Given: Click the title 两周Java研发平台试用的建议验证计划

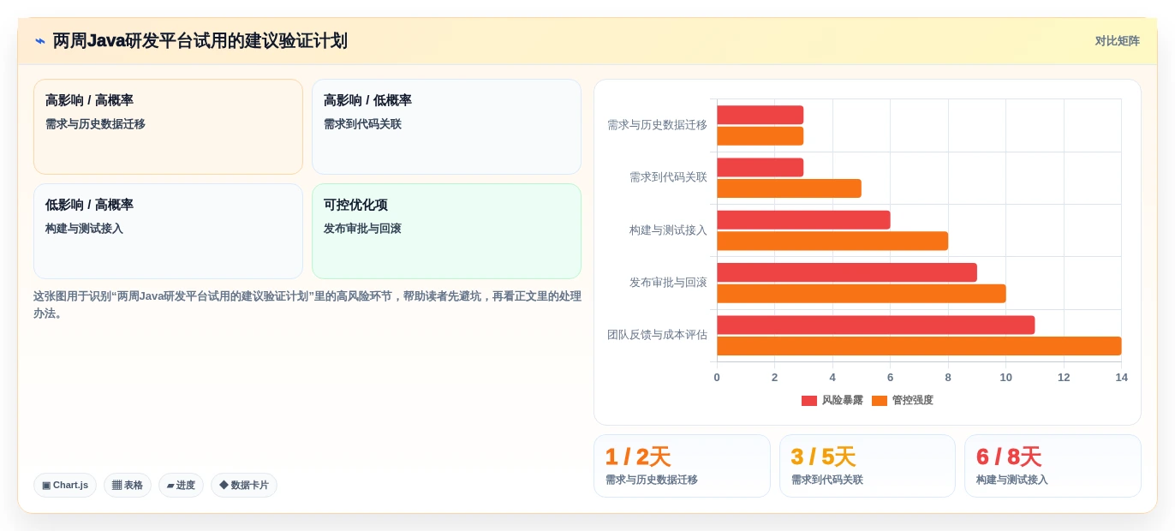Looking at the screenshot, I should [x=200, y=41].
